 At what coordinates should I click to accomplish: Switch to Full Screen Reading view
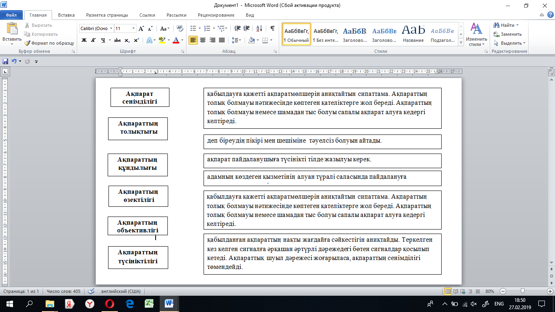[455, 291]
